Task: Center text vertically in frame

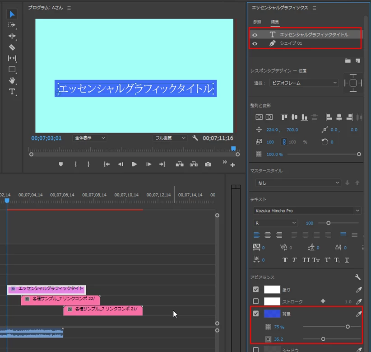Action: (x=259, y=117)
